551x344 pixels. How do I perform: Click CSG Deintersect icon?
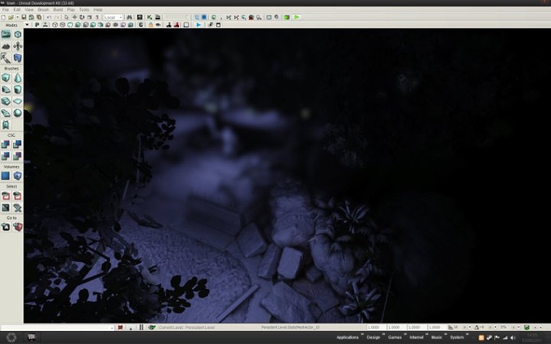click(18, 156)
